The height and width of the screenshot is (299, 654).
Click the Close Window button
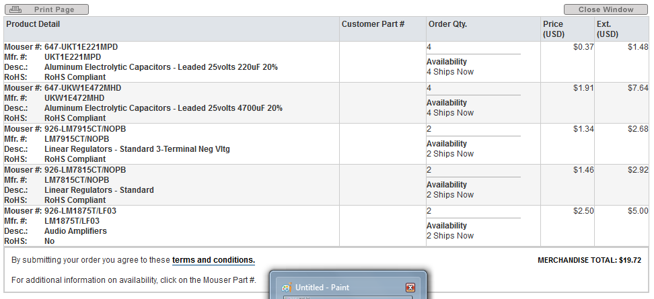tap(606, 9)
